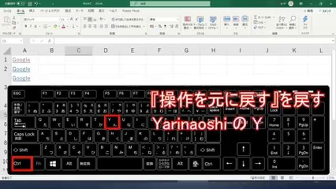Click the Percent Style icon
The image size is (336, 189).
tap(160, 26)
